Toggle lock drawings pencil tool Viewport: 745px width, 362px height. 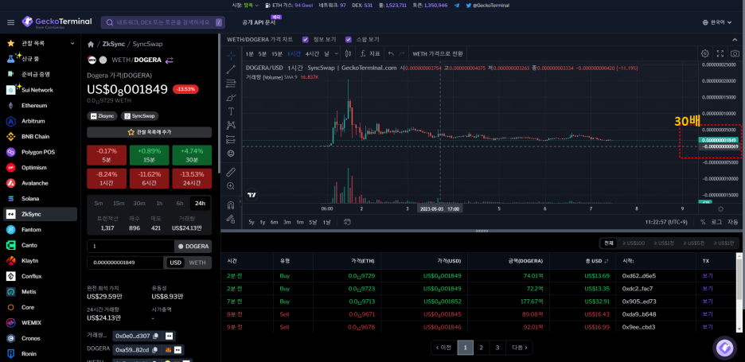point(232,219)
